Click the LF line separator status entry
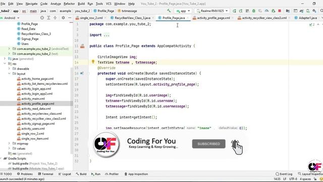The image size is (323, 182). (285, 179)
